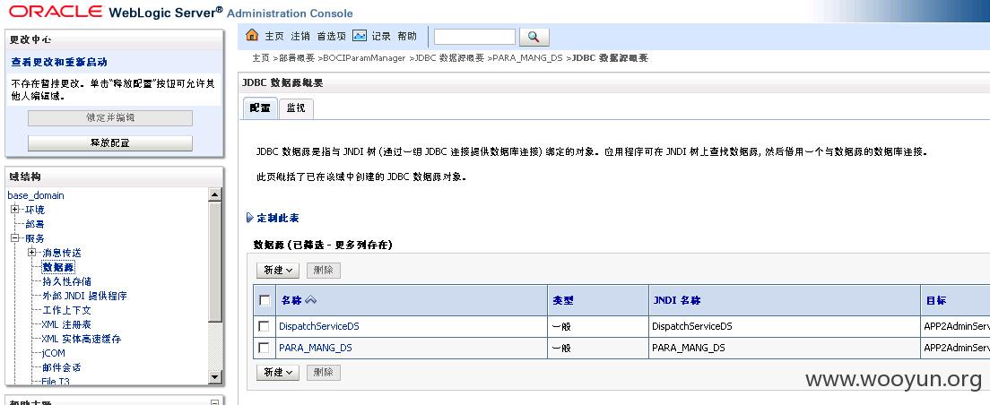Viewport: 990px width, 405px height.
Task: Click JNDI name cell DispatchServiceDS
Action: [x=692, y=327]
